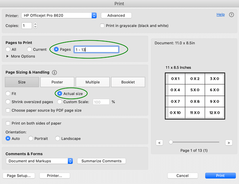
Task: Click the Summarize Comments button
Action: (x=102, y=161)
